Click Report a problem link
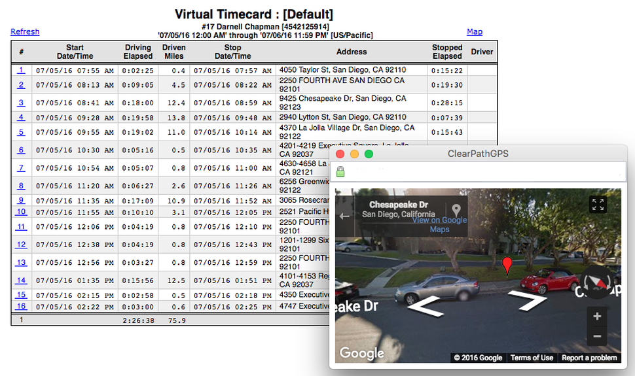635x376 pixels. pos(589,358)
